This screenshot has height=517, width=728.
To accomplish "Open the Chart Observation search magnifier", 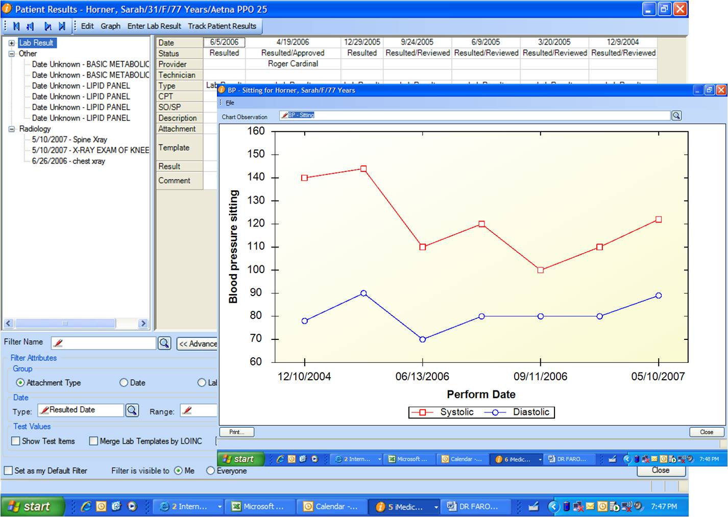I will click(x=676, y=116).
